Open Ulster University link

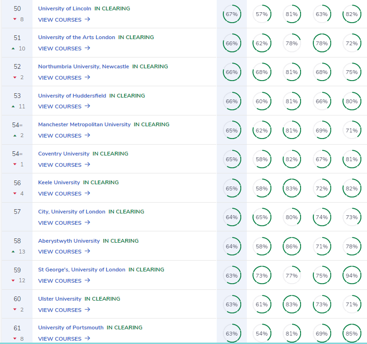coord(60,299)
